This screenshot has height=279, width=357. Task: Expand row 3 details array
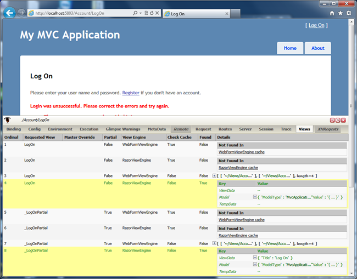click(x=214, y=175)
